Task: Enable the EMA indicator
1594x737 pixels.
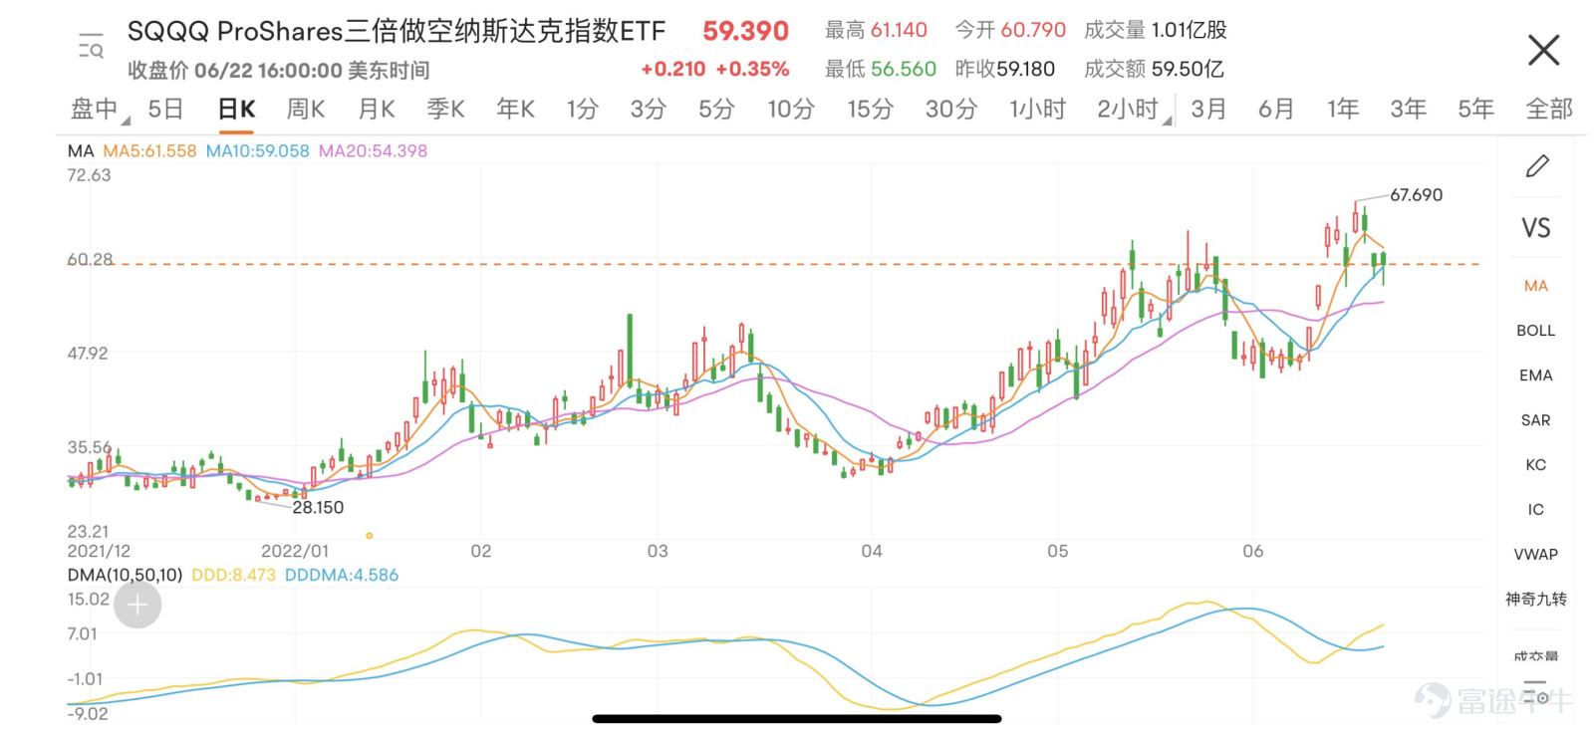Action: [x=1536, y=375]
